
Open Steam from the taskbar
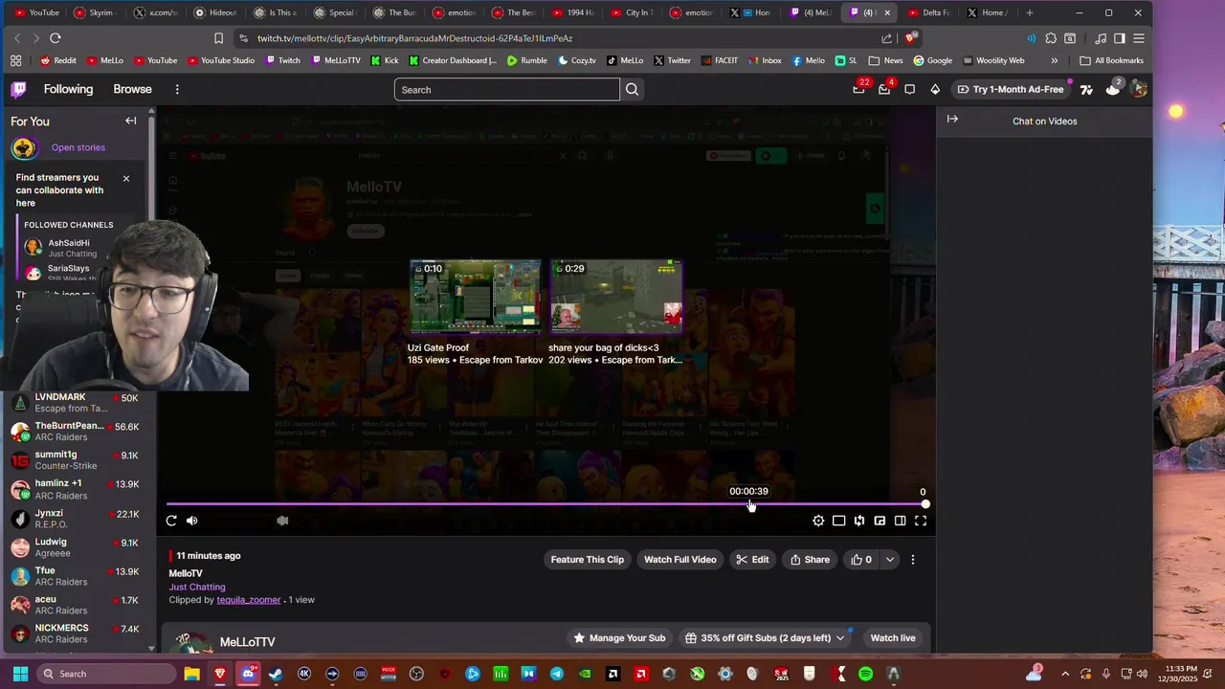pyautogui.click(x=276, y=674)
